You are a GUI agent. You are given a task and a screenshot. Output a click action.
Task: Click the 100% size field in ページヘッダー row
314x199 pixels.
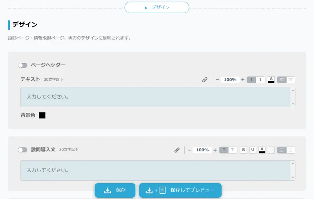pyautogui.click(x=230, y=80)
